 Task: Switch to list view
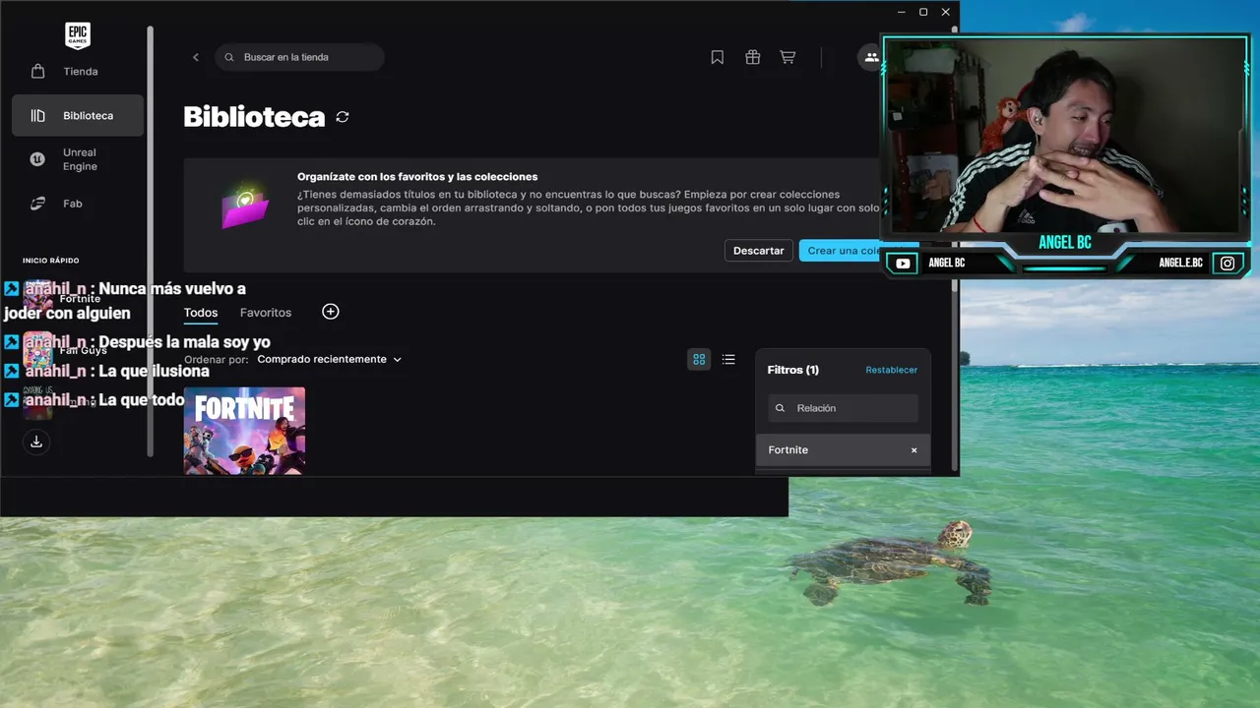point(728,360)
